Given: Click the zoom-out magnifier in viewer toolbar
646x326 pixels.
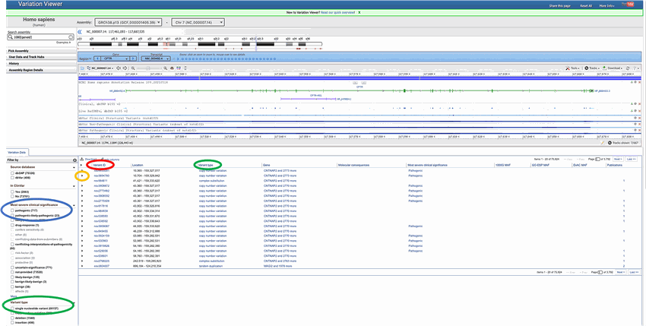Looking at the screenshot, I should [133, 68].
